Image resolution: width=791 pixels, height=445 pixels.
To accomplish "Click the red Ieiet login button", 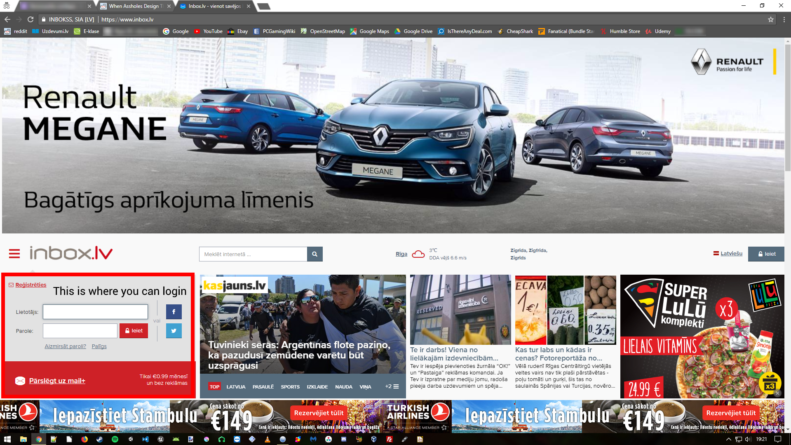I will pyautogui.click(x=134, y=331).
